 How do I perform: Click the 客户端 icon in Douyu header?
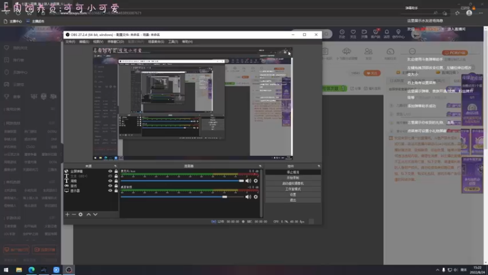tap(376, 34)
